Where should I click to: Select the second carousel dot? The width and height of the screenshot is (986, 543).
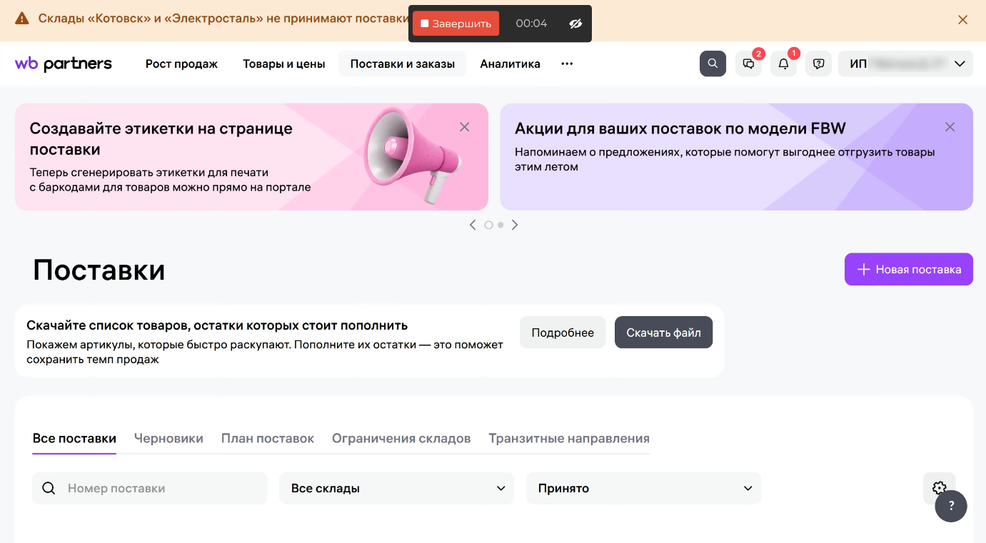pyautogui.click(x=500, y=225)
